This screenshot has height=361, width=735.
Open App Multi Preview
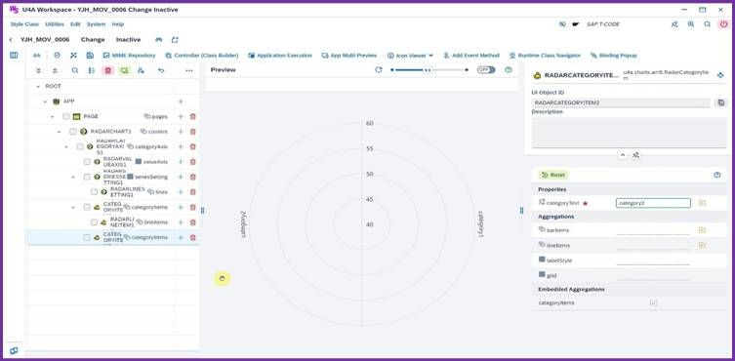coord(349,56)
